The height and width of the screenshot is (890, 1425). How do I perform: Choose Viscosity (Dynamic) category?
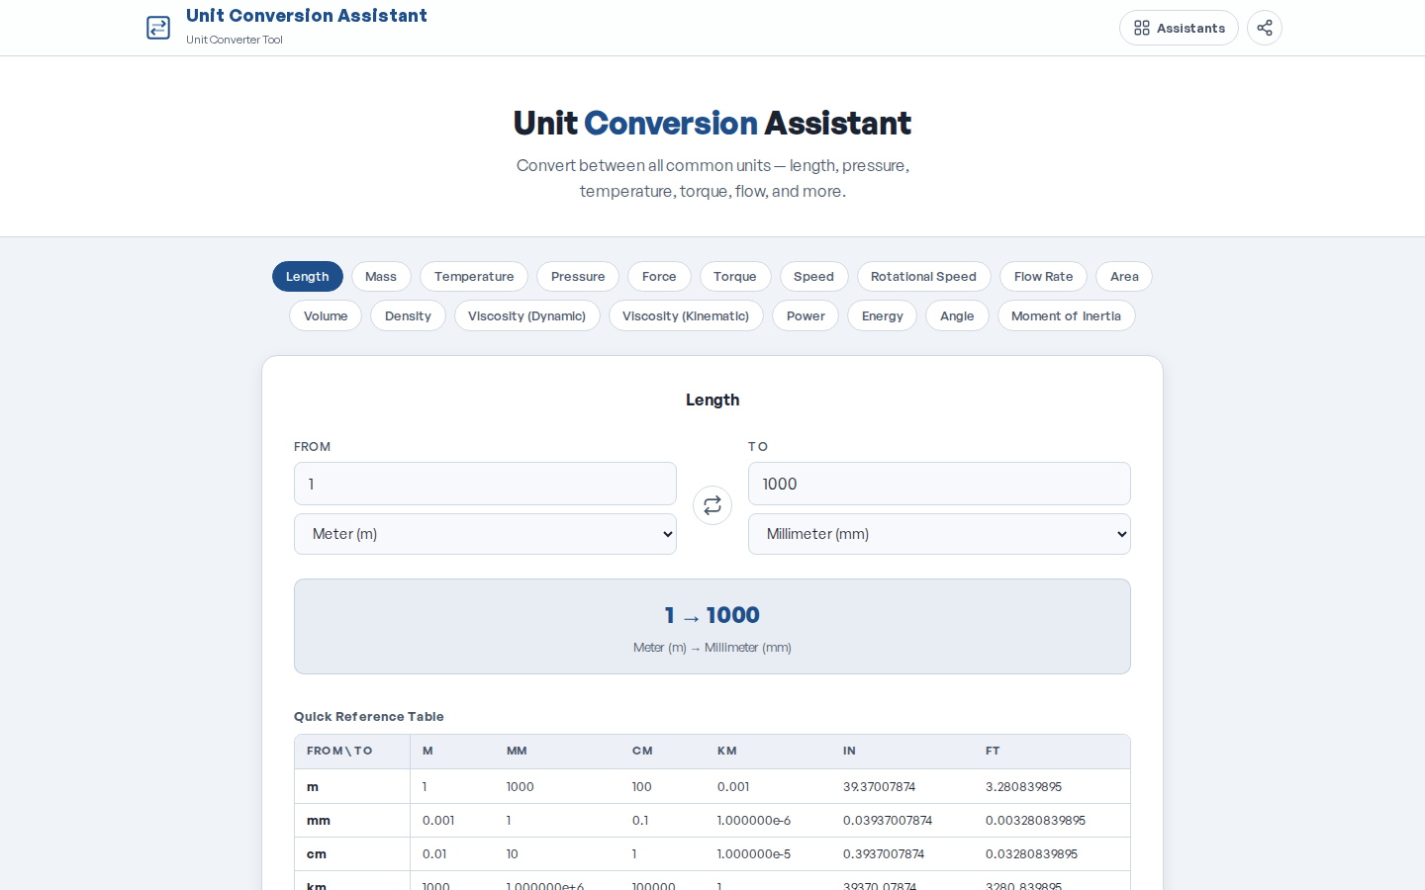point(526,316)
